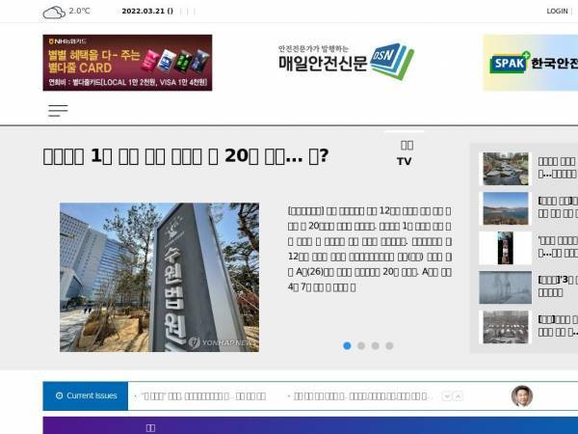
Task: Select the fourth carousel dot
Action: [389, 346]
